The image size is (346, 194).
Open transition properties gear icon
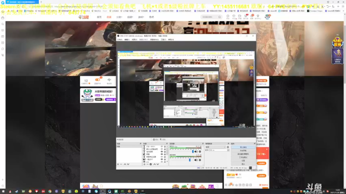click(x=228, y=147)
